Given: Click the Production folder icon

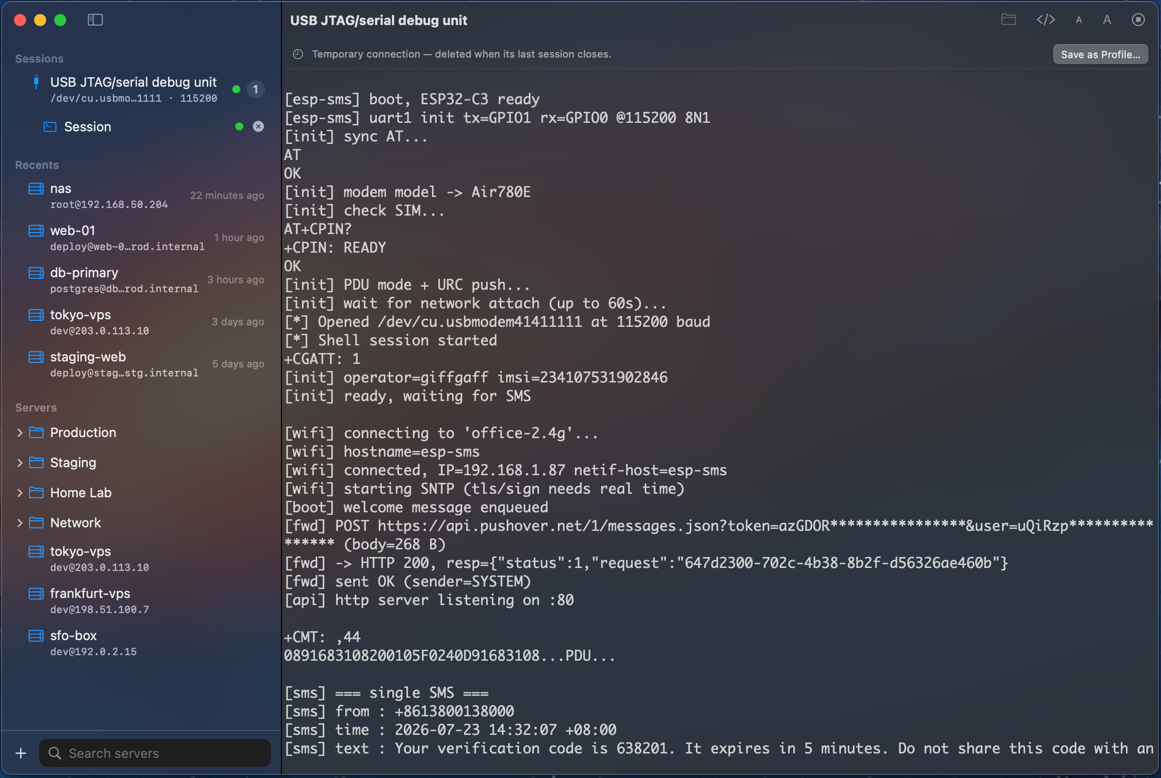Looking at the screenshot, I should coord(36,433).
